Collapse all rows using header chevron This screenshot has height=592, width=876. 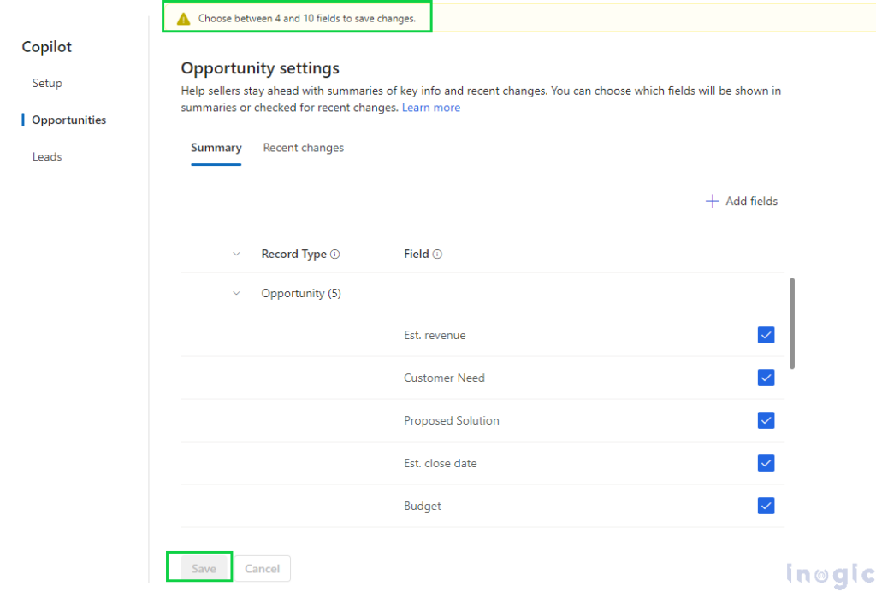pos(237,254)
